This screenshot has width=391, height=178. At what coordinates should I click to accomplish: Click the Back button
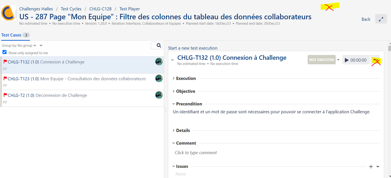tap(366, 19)
